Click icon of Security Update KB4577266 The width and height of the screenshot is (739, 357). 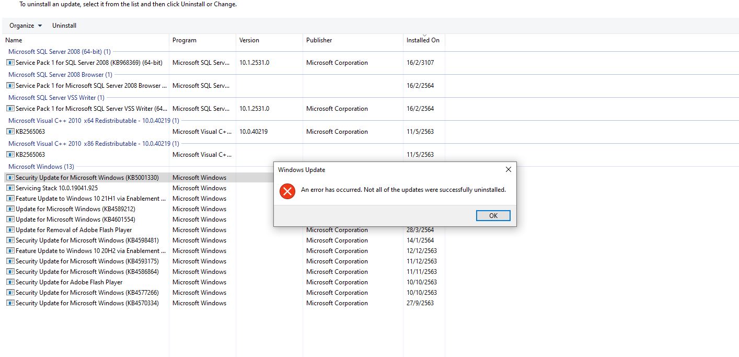tap(10, 293)
